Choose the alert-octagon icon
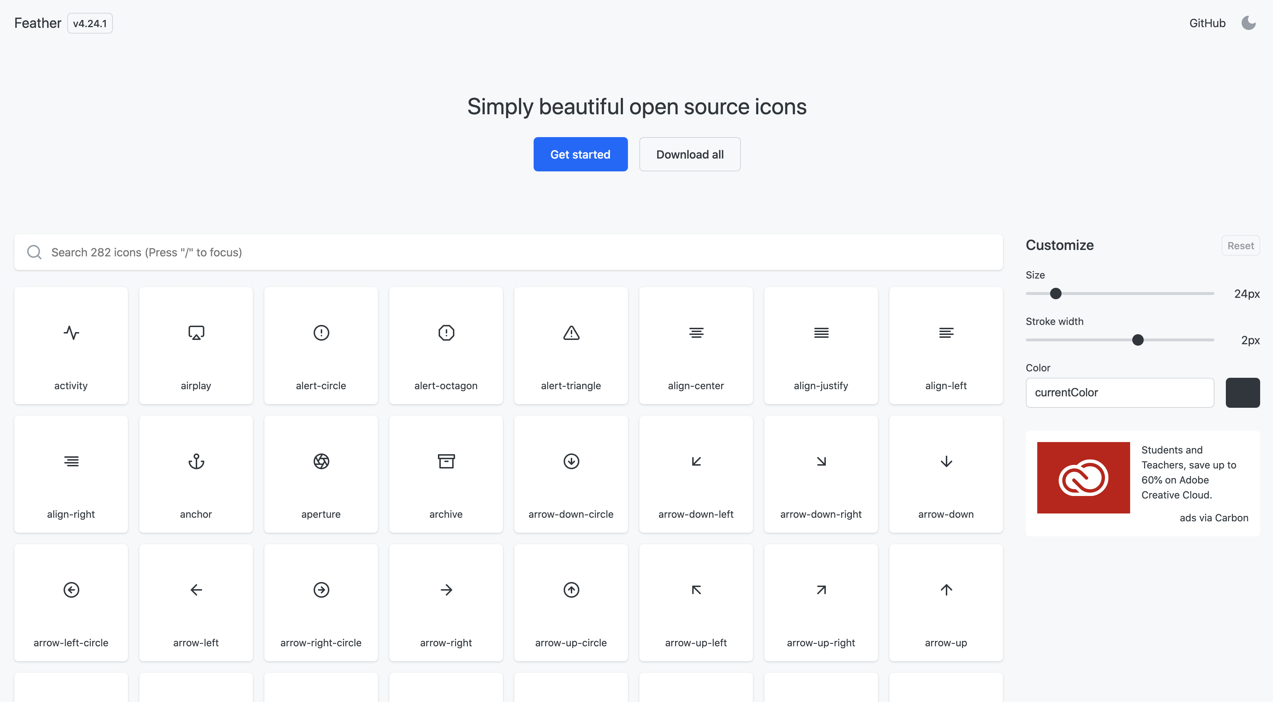 tap(446, 345)
